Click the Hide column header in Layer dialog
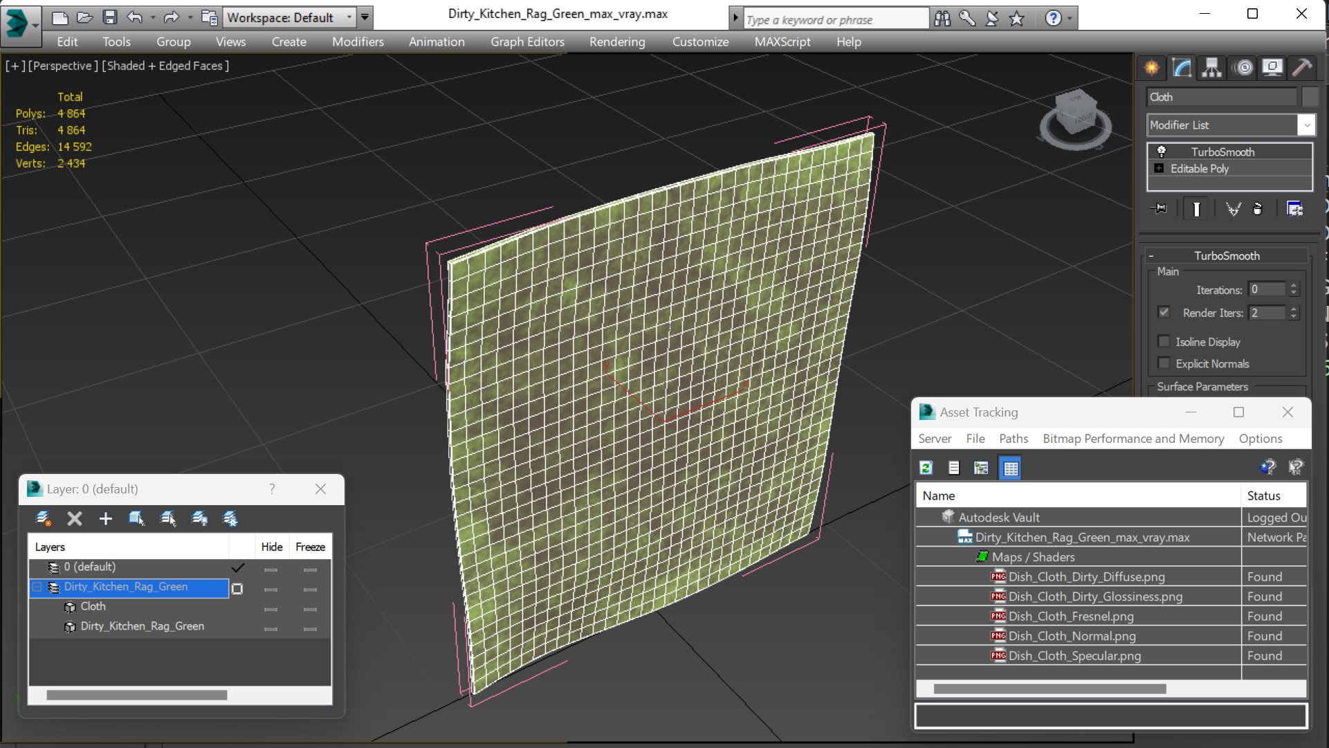Viewport: 1329px width, 748px height. tap(271, 547)
